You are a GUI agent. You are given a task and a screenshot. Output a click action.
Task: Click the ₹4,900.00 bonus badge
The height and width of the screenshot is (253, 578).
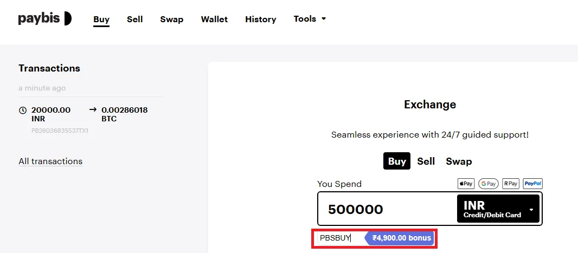[401, 238]
